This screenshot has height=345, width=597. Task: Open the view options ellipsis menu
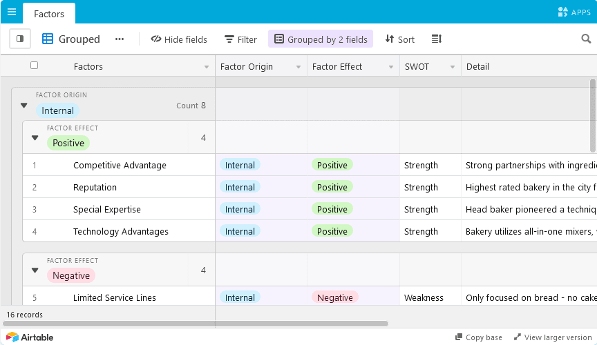[x=120, y=39]
